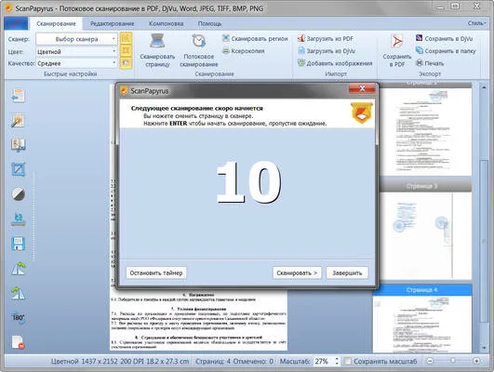
Task: Open the Выбор сканера dropdown
Action: tap(76, 39)
